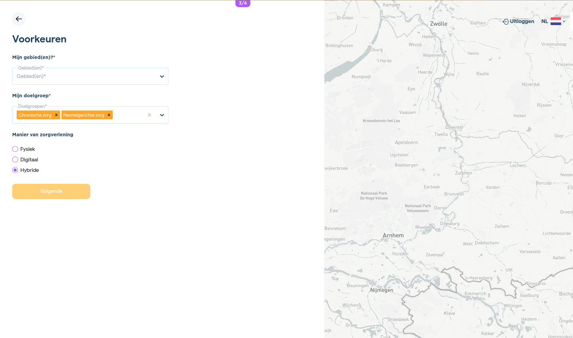Open the language selector chevron
The width and height of the screenshot is (573, 338).
(564, 21)
